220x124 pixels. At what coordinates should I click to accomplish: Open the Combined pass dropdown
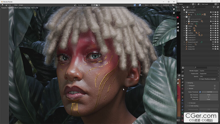point(167,5)
